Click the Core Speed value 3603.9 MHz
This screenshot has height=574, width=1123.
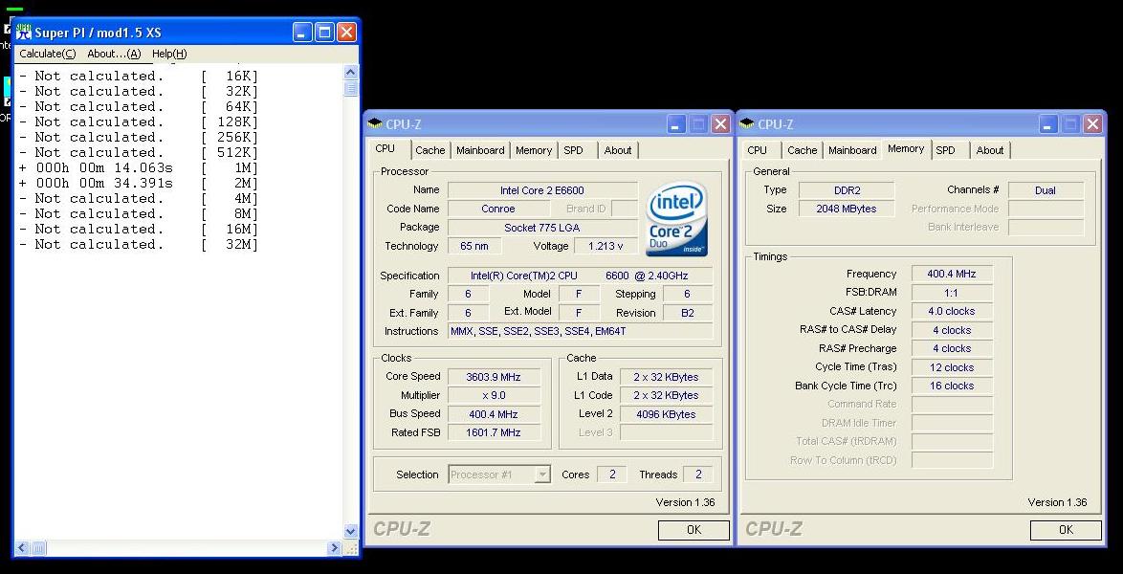point(494,377)
